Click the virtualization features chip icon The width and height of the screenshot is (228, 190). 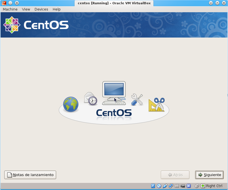[189, 186]
